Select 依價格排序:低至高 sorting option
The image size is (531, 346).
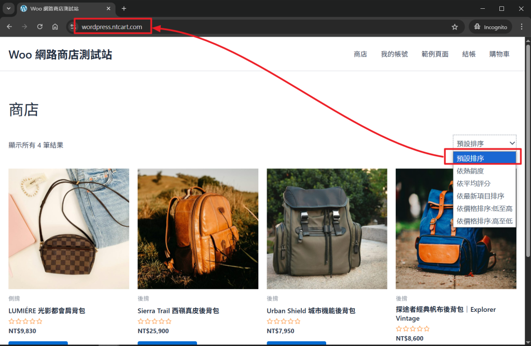click(484, 208)
